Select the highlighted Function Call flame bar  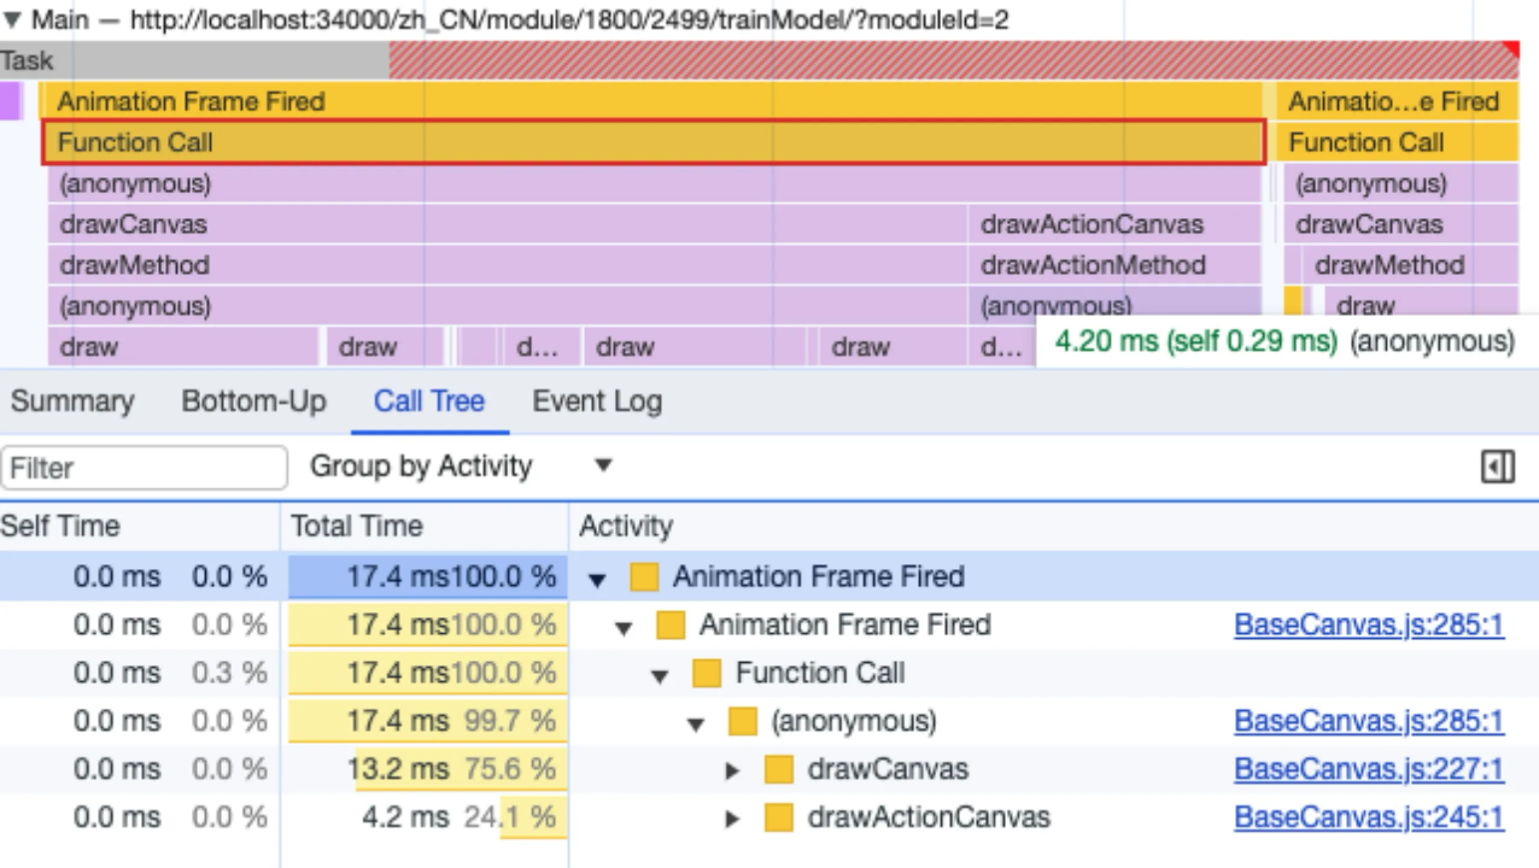654,143
